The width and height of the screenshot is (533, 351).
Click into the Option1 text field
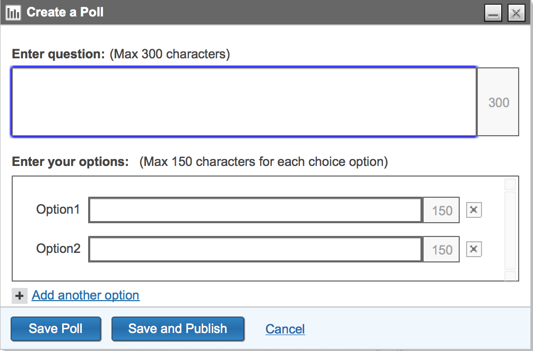tap(255, 210)
